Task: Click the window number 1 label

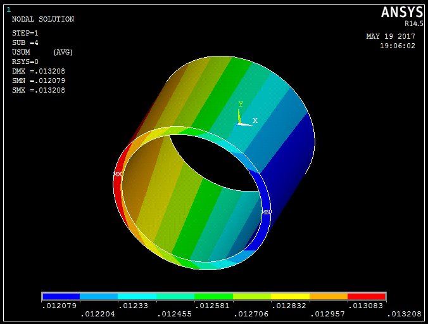Action: tap(8, 10)
